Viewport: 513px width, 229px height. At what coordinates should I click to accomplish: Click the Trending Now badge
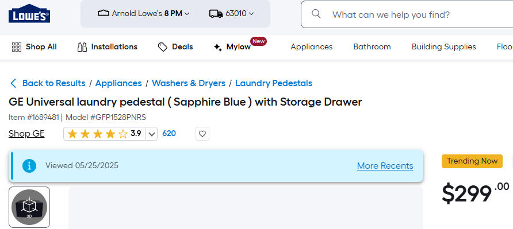(x=472, y=161)
